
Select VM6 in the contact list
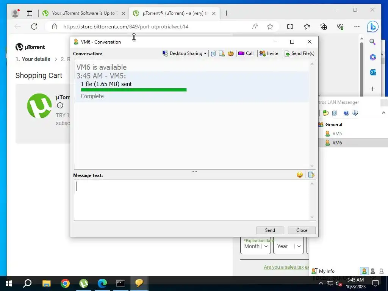[x=337, y=143]
